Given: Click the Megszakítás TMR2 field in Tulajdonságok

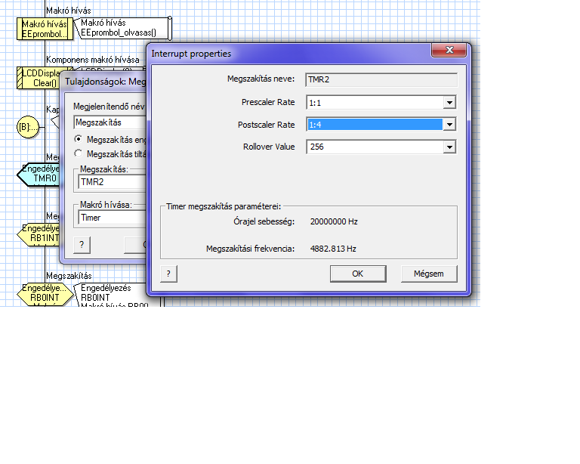Looking at the screenshot, I should 113,182.
